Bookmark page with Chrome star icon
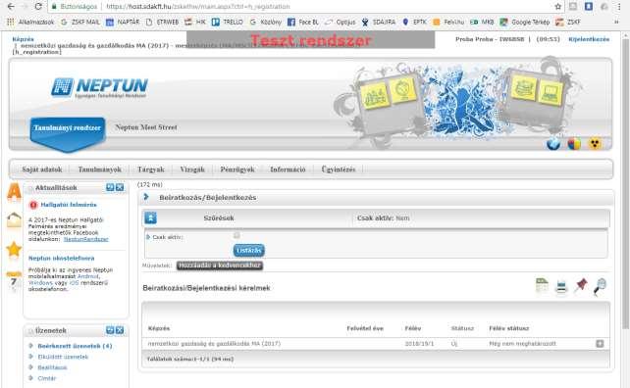Viewport: 630px width, 388px height. tap(557, 7)
